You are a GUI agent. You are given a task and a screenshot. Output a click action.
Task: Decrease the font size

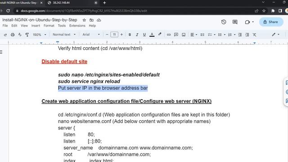[107, 34]
